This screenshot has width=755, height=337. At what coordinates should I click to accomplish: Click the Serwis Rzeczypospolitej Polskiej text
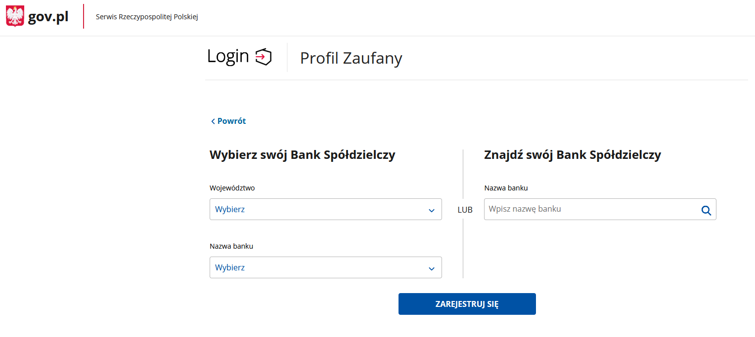click(x=147, y=17)
